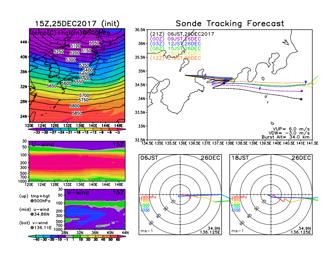Click the "V-wind" panel label

[78, 193]
